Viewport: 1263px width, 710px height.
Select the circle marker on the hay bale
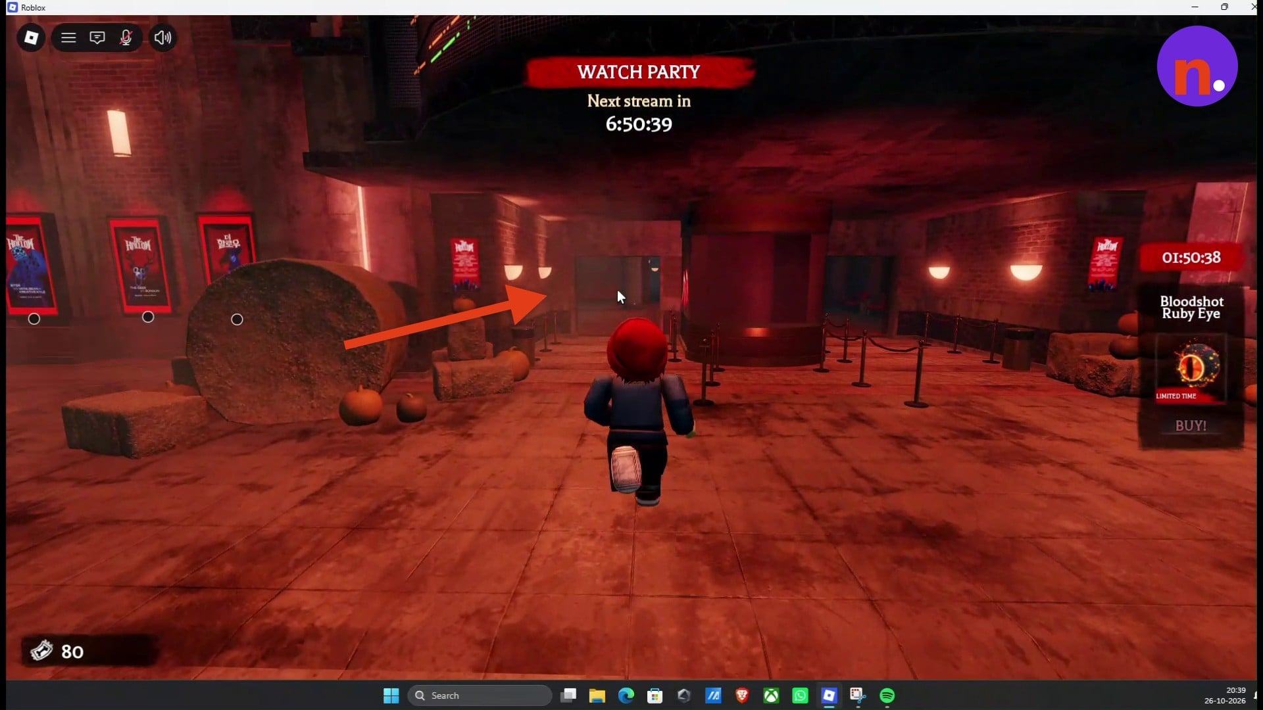[x=237, y=319]
